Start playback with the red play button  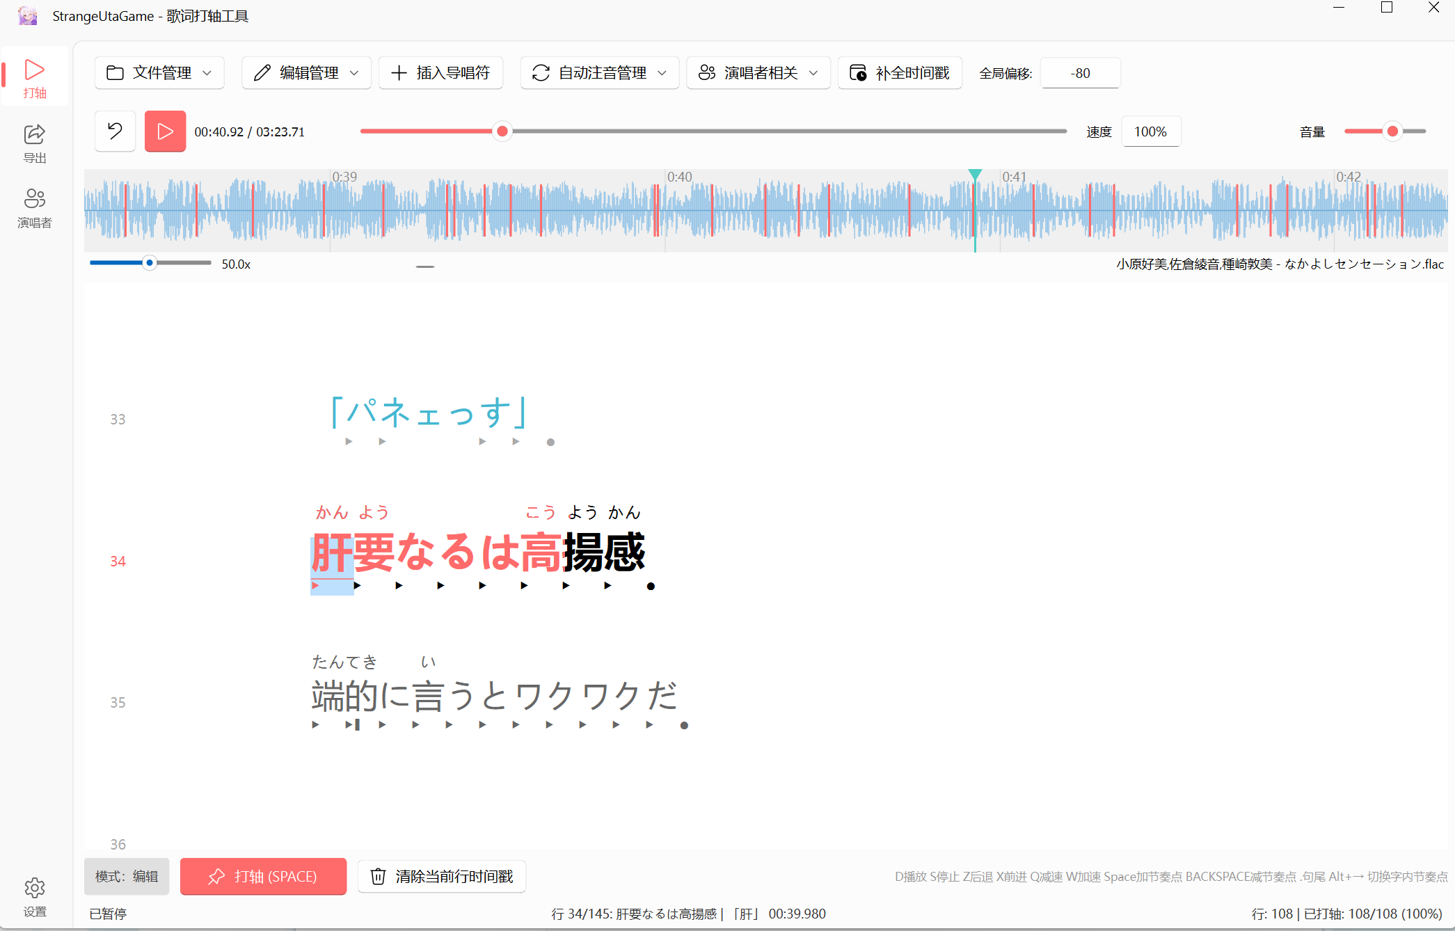(x=165, y=131)
